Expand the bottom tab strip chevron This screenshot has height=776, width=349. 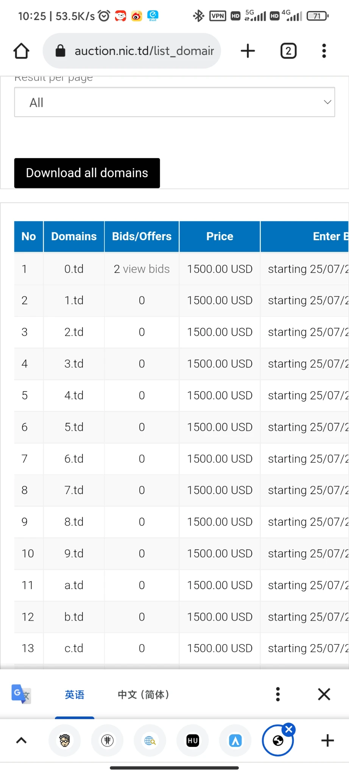22,740
